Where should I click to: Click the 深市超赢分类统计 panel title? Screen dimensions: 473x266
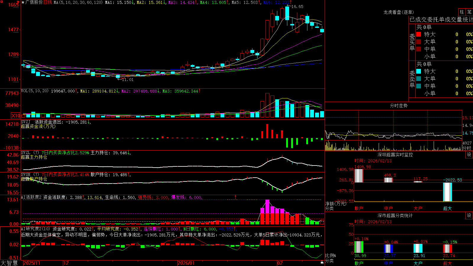pos(395,215)
